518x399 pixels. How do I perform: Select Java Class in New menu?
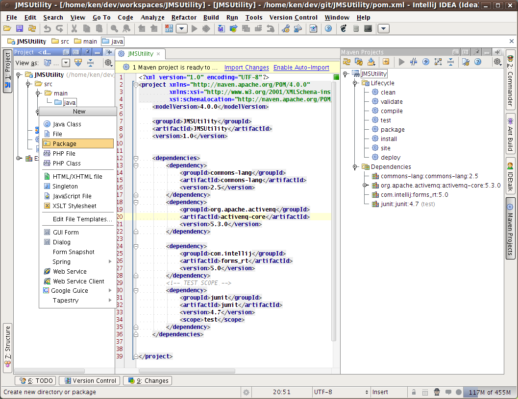pos(78,124)
